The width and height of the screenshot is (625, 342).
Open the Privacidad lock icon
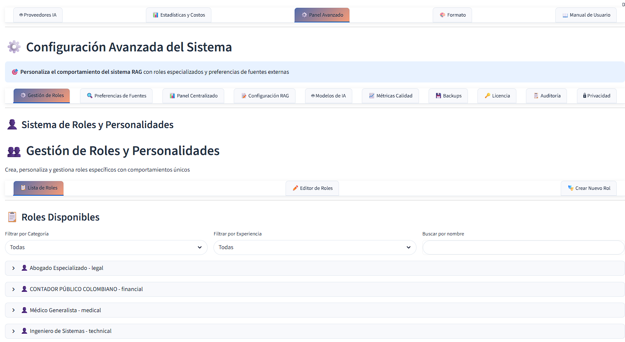586,95
